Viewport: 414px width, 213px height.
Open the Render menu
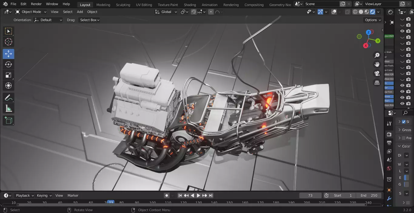36,4
